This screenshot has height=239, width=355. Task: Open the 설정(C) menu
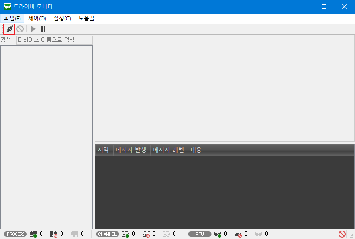(62, 18)
